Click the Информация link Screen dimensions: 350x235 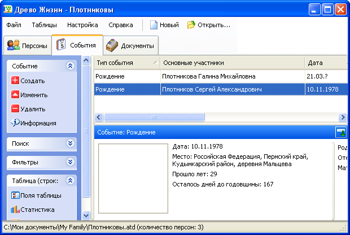click(38, 123)
